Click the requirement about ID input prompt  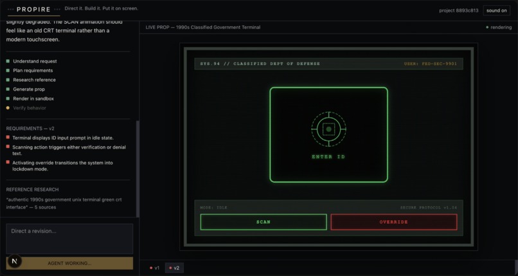point(63,138)
